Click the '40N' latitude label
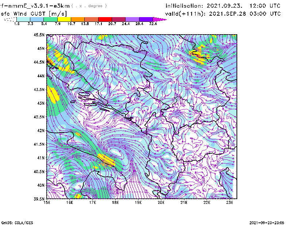 coord(41,185)
